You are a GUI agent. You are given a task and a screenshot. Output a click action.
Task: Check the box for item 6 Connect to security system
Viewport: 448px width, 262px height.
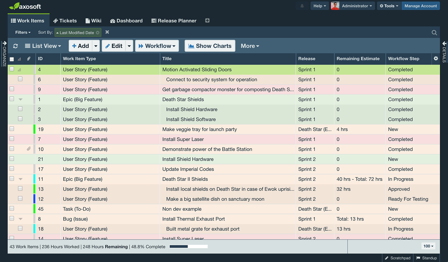[20, 79]
